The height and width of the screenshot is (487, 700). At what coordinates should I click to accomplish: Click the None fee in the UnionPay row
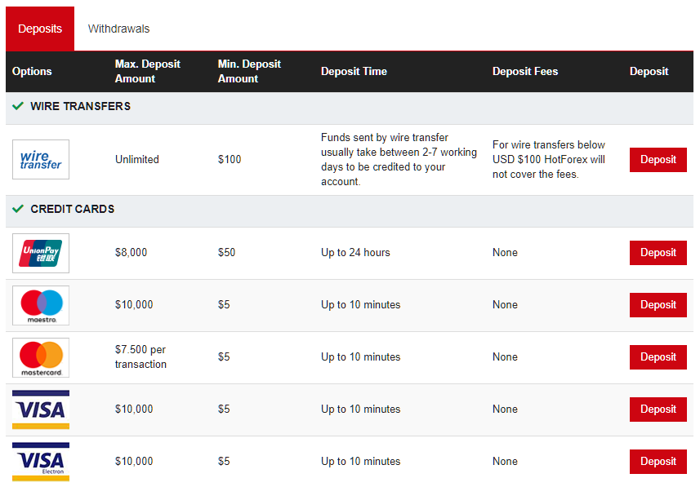point(505,252)
